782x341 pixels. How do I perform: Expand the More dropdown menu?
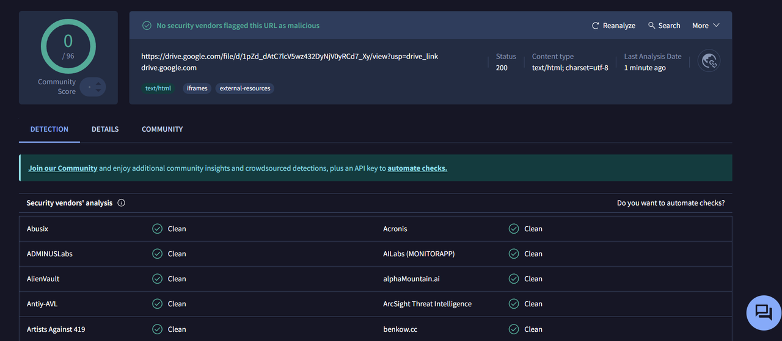(x=706, y=26)
